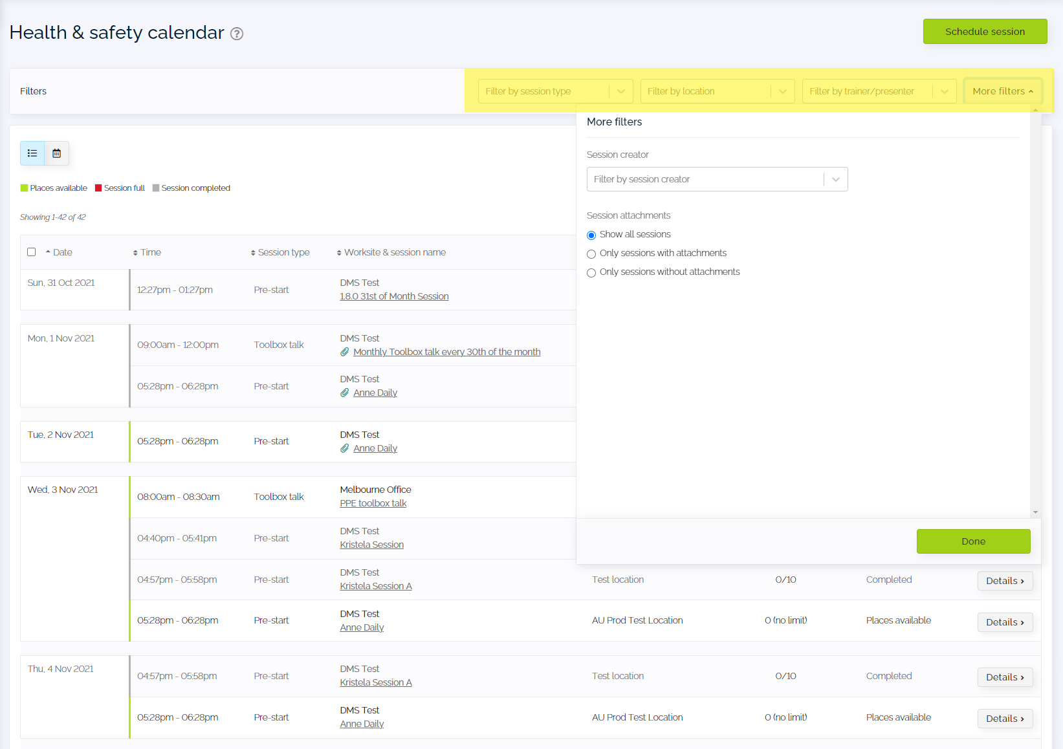Open Details for Wed 3 Nov Anne Daily

tap(1005, 622)
